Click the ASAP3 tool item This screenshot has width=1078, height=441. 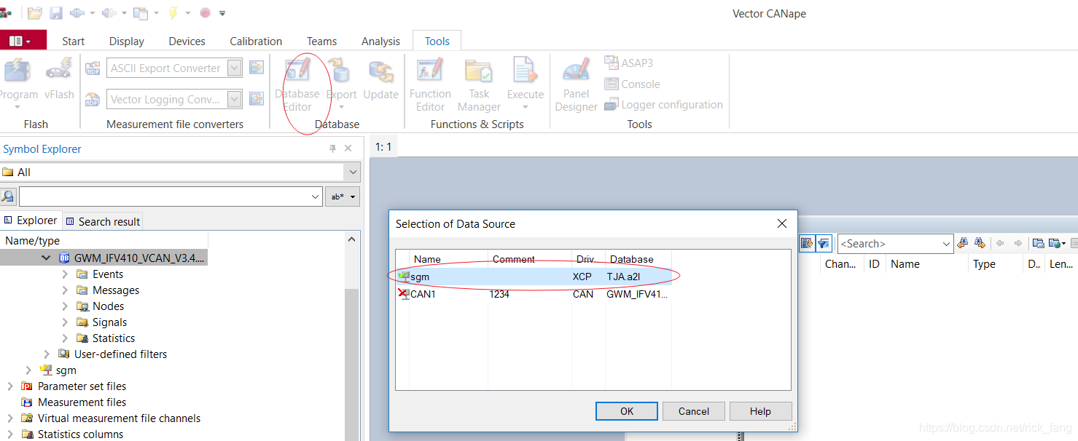(x=628, y=63)
